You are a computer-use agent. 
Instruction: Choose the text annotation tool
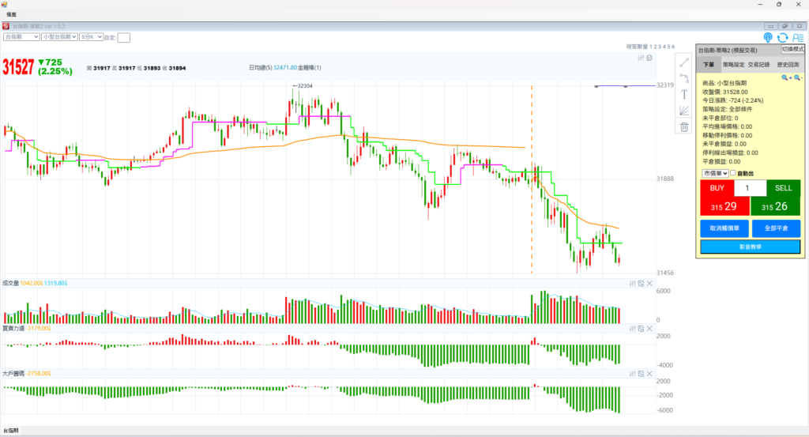684,95
